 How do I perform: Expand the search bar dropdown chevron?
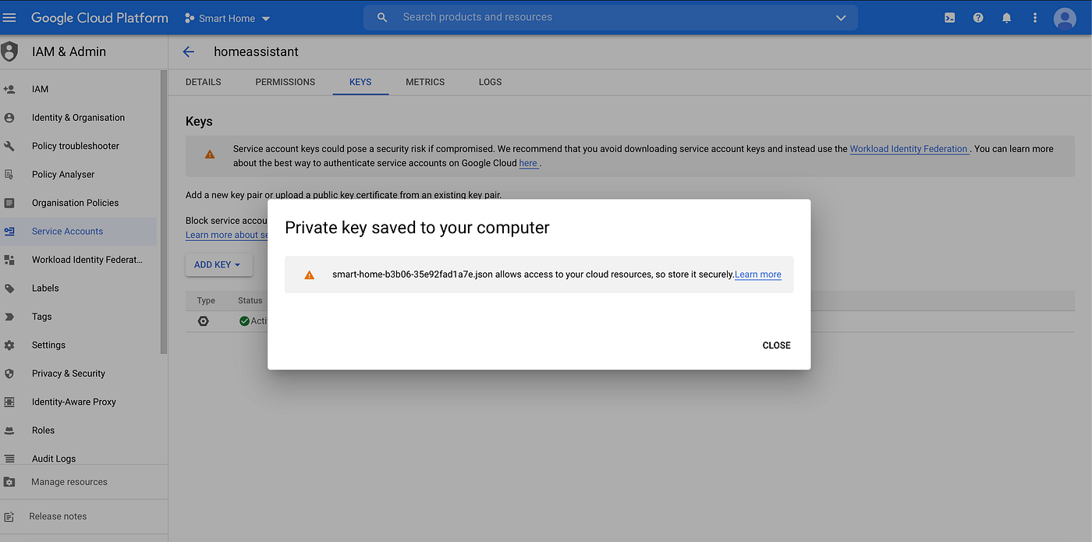(x=841, y=18)
